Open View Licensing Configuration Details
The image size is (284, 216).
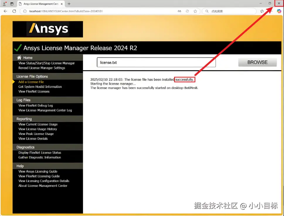44,181
